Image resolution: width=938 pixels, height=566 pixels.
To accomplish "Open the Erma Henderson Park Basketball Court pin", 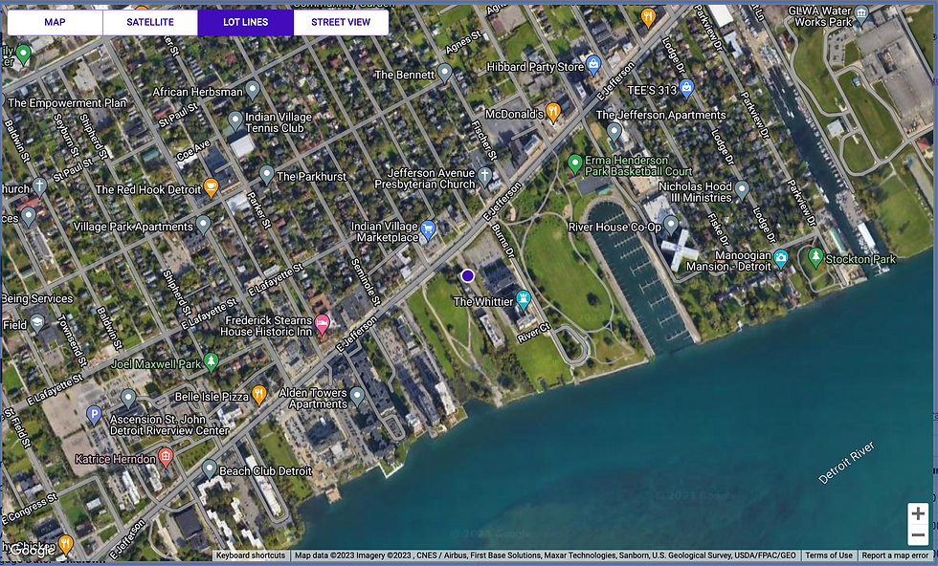I will (x=575, y=163).
